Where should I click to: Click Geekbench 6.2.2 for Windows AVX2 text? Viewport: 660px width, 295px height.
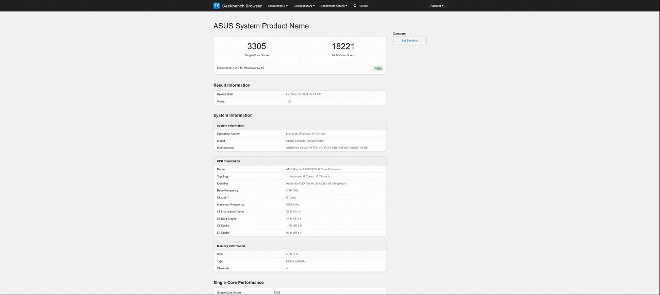click(x=240, y=68)
